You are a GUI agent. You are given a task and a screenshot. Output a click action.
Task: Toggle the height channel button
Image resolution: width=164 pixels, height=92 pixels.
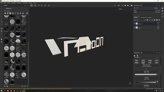click(136, 63)
